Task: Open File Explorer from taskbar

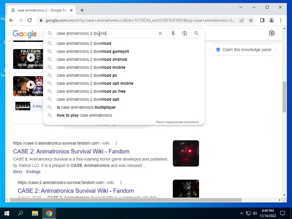Action: click(35, 213)
